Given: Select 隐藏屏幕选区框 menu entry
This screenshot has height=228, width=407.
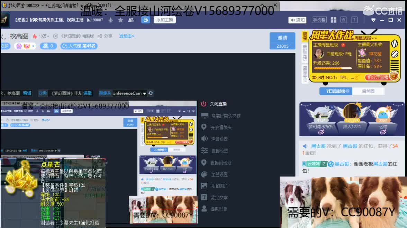Looking at the screenshot, I should (x=226, y=116).
